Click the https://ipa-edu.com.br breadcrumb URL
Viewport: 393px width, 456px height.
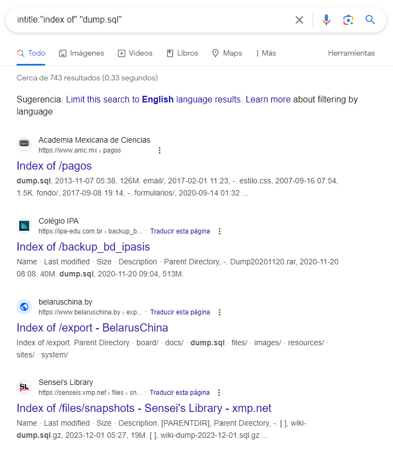pyautogui.click(x=90, y=231)
